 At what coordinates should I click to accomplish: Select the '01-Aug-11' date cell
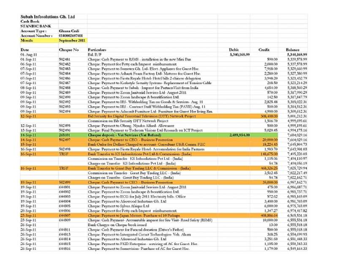(29, 55)
